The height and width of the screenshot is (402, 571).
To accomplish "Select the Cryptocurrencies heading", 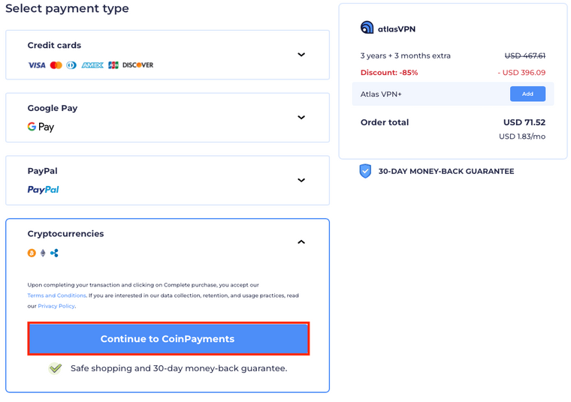I will pyautogui.click(x=65, y=234).
